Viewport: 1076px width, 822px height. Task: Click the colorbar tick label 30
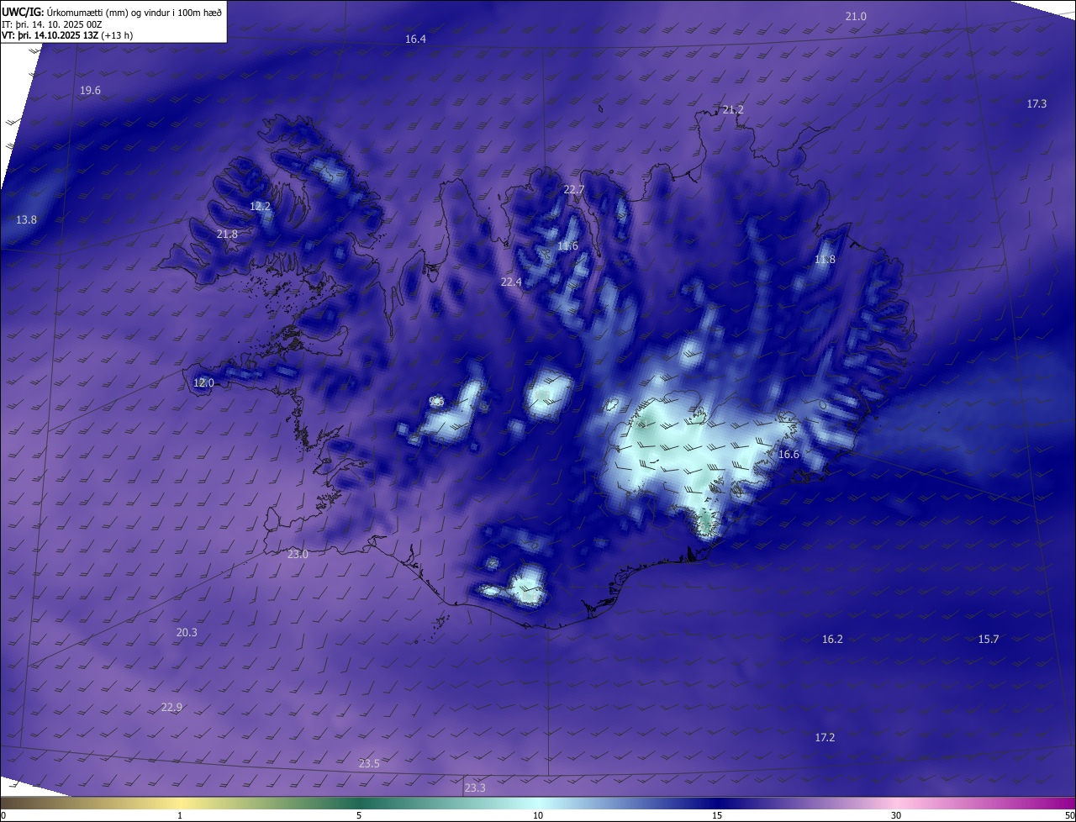(896, 816)
